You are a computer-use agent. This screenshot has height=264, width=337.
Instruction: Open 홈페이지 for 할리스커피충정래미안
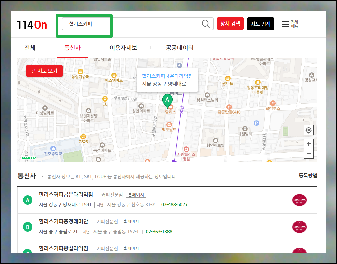pos(131,221)
